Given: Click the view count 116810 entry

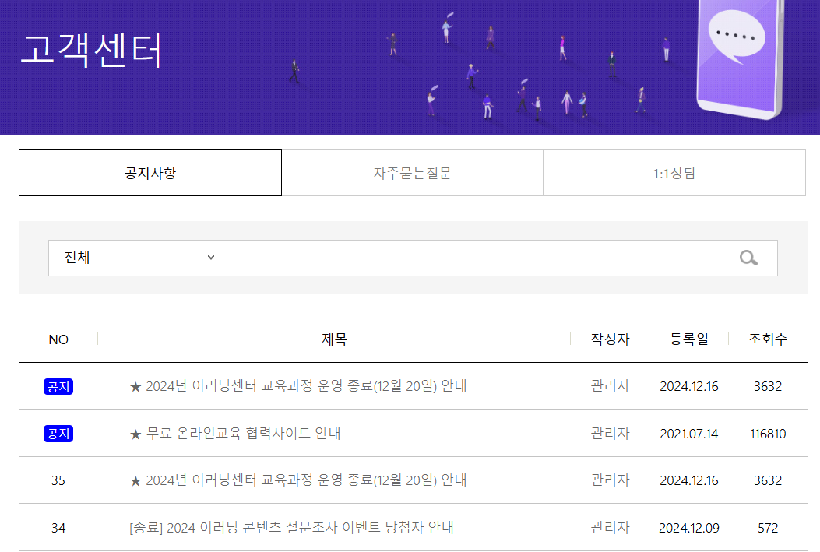Looking at the screenshot, I should coord(768,433).
